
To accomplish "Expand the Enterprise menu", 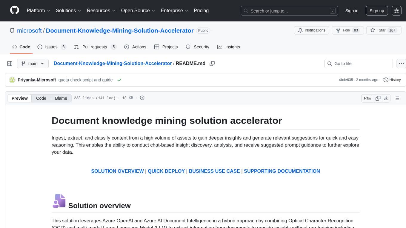I will click(175, 10).
